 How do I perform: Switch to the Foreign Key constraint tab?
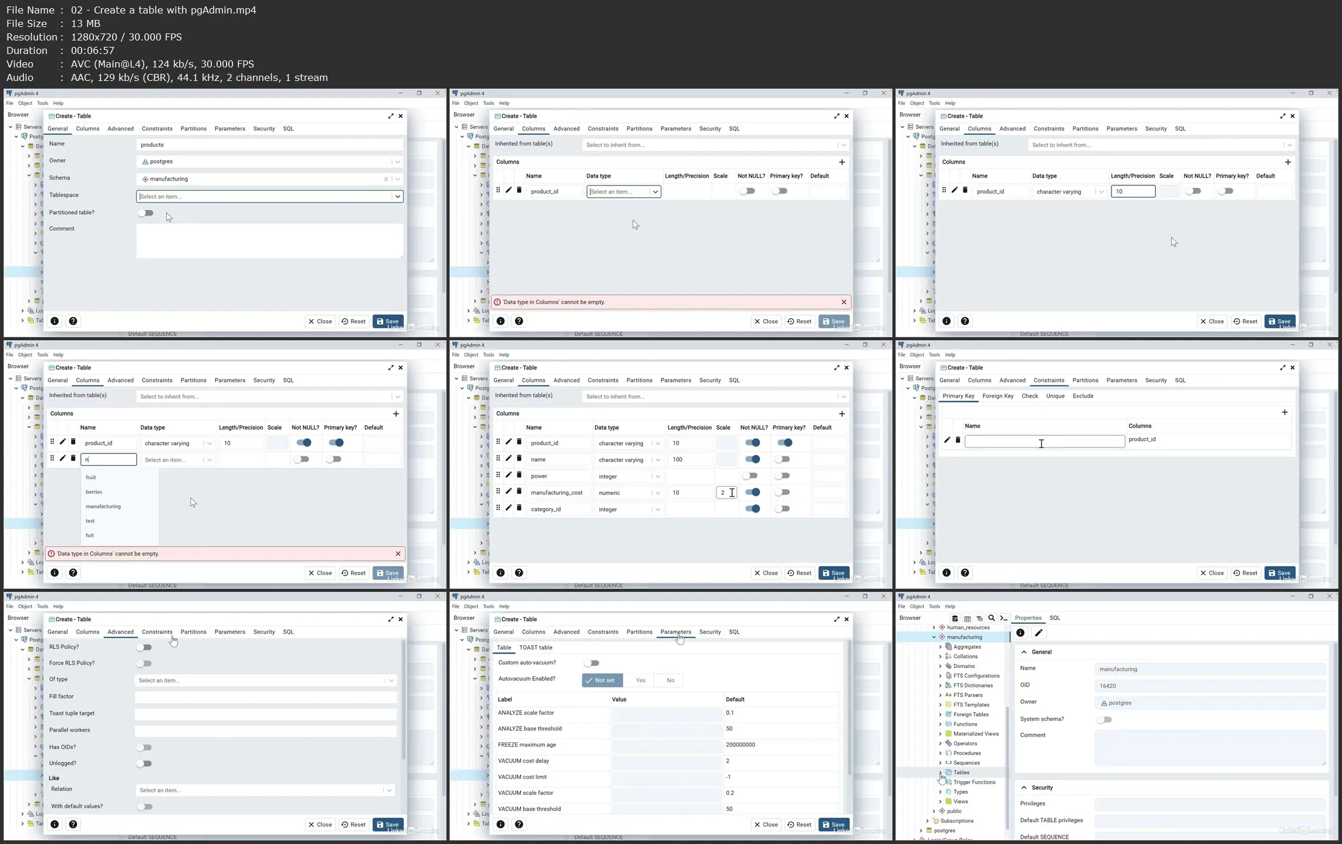click(998, 396)
